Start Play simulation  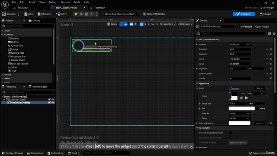click(76, 14)
